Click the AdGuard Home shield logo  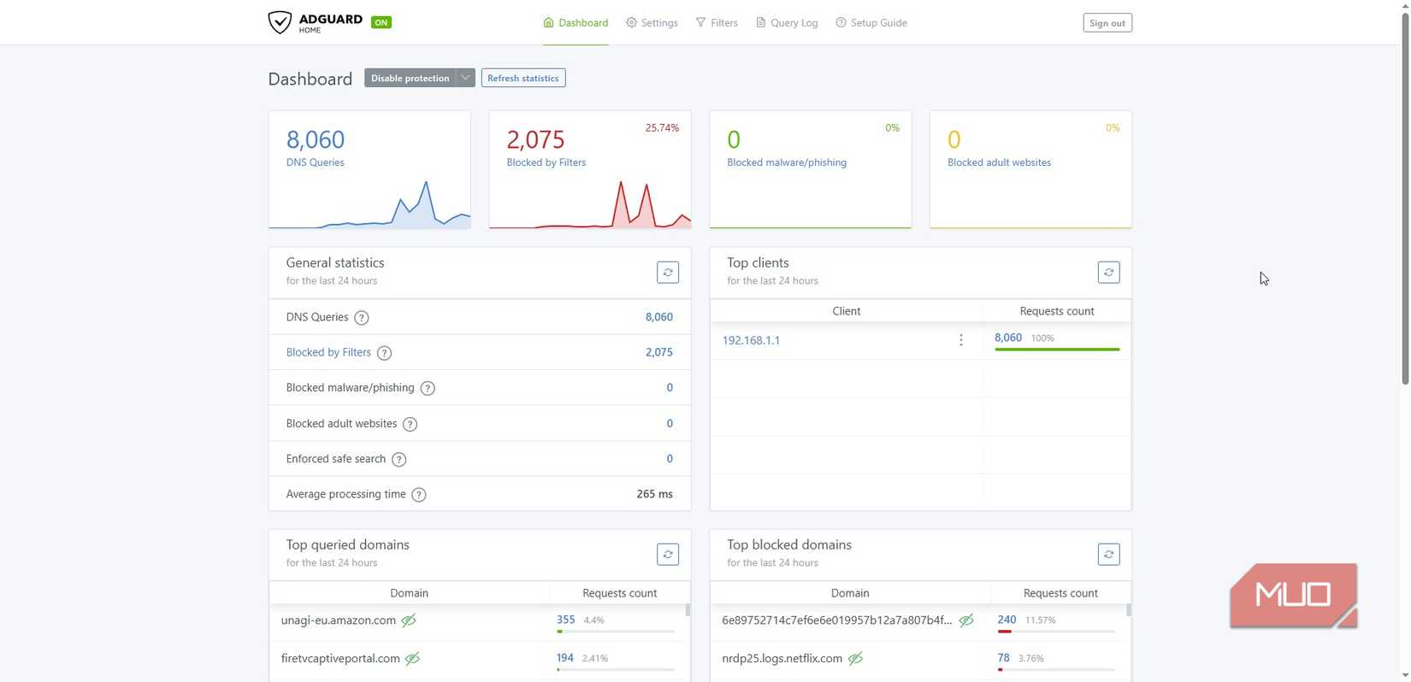[x=280, y=22]
